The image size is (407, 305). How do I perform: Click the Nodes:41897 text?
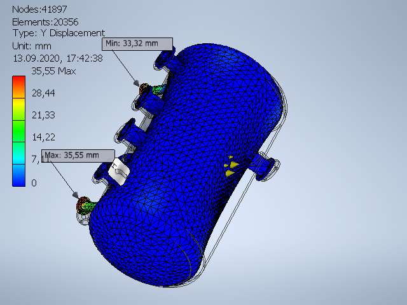click(39, 10)
